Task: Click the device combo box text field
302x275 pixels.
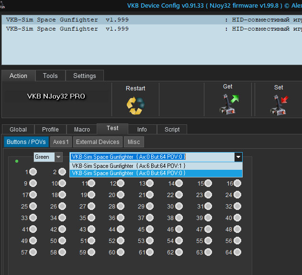Action: tap(152, 157)
